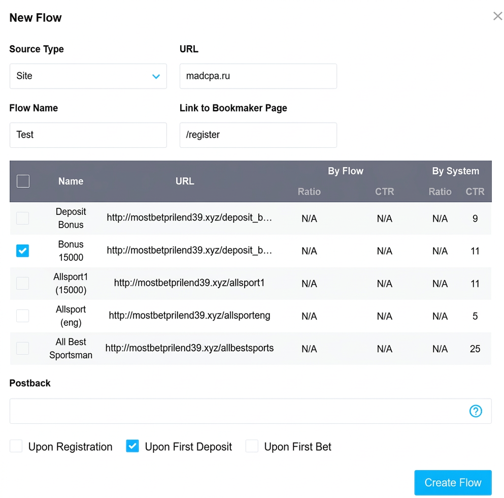Click the Bonus 15000 name cell
The image size is (504, 498).
pyautogui.click(x=71, y=251)
